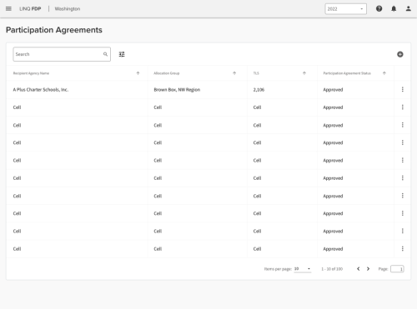417x309 pixels.
Task: Open the notifications bell
Action: click(394, 9)
